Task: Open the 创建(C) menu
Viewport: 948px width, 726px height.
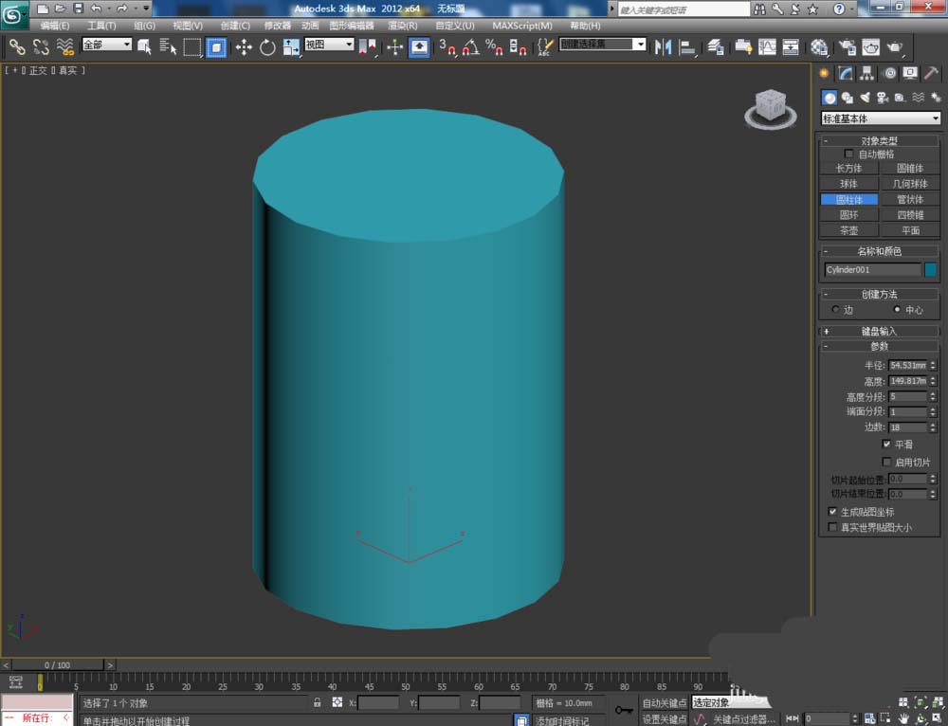Action: (235, 26)
